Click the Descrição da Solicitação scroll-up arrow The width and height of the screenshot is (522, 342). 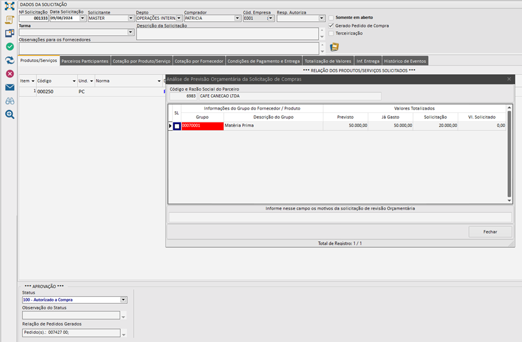322,30
